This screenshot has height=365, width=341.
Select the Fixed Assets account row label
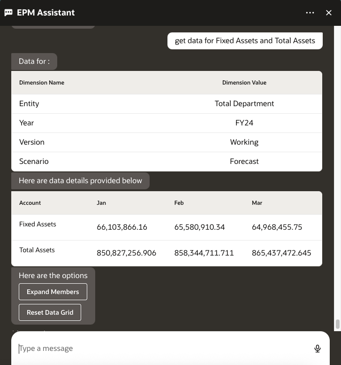[38, 224]
